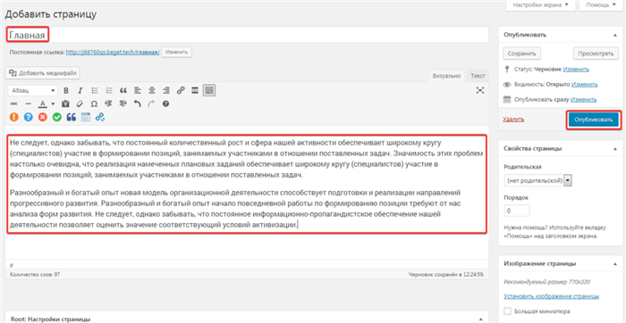
Task: Open the special character Omega tool
Action: (x=94, y=104)
